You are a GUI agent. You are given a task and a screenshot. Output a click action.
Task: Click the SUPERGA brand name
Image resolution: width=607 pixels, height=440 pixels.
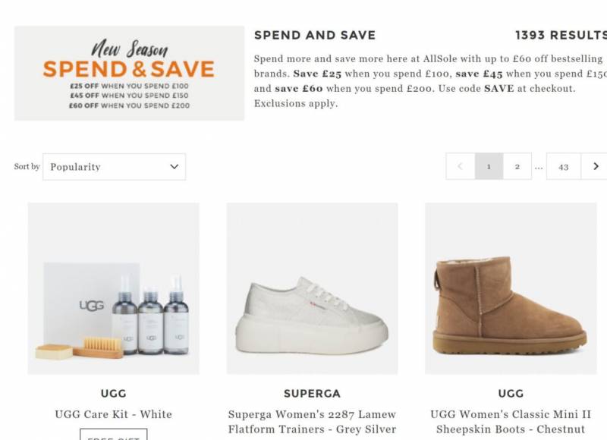pos(312,394)
